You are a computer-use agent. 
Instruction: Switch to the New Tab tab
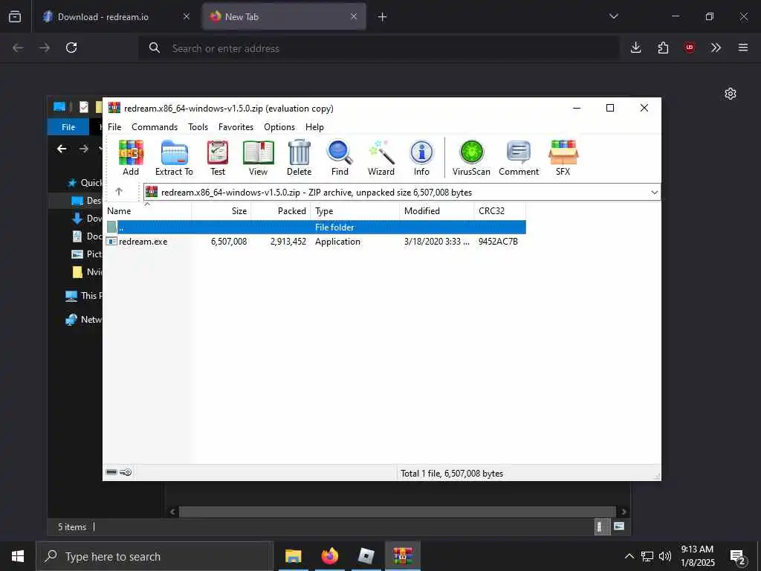[284, 16]
